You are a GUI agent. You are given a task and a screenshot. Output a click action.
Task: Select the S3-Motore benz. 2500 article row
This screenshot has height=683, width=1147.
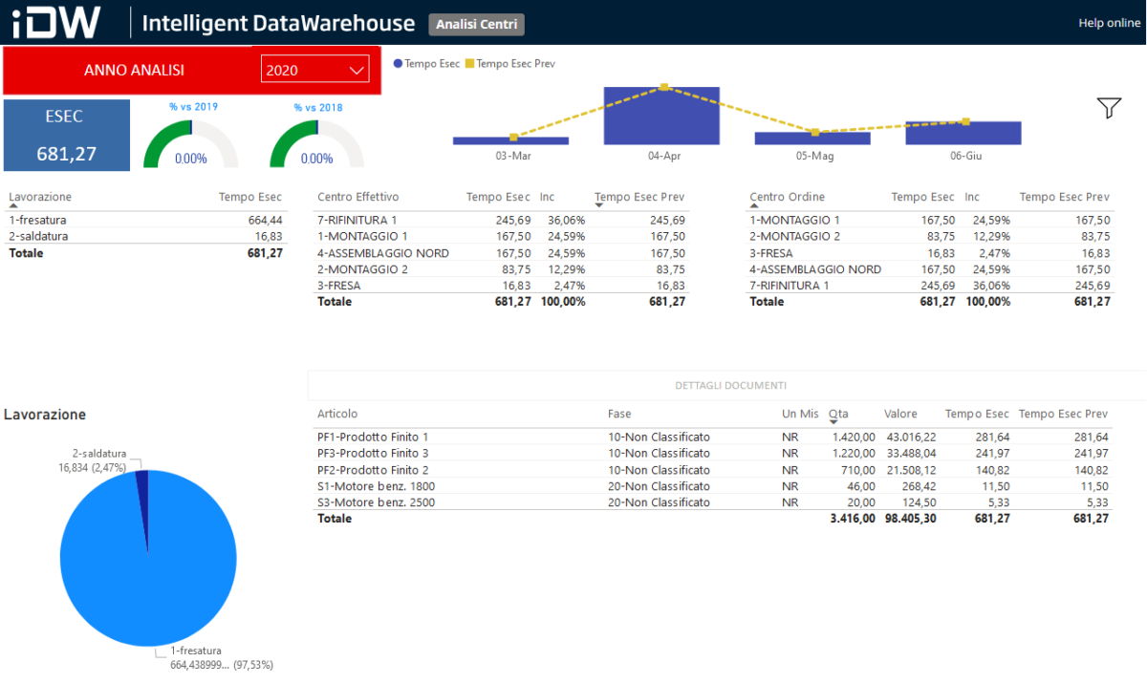[714, 502]
